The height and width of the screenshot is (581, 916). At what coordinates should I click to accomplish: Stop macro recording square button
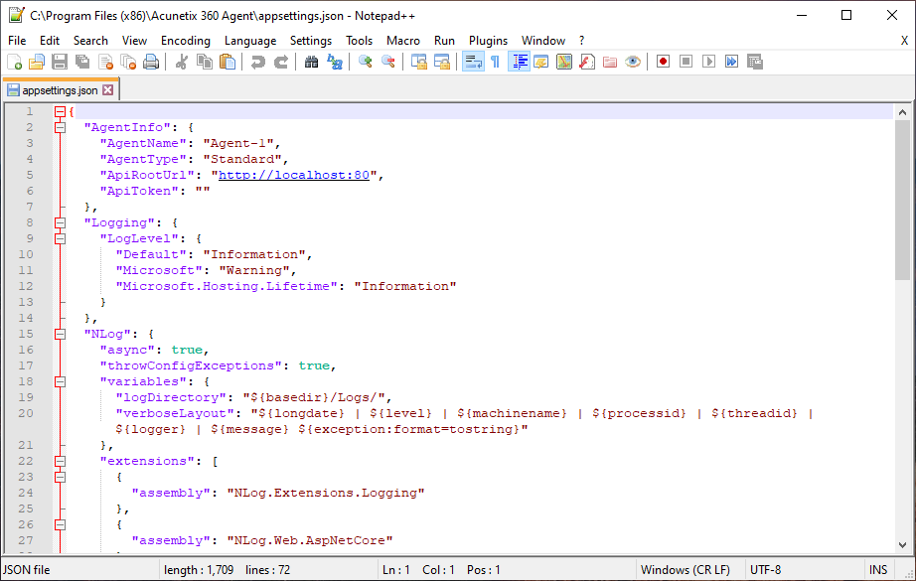(686, 62)
